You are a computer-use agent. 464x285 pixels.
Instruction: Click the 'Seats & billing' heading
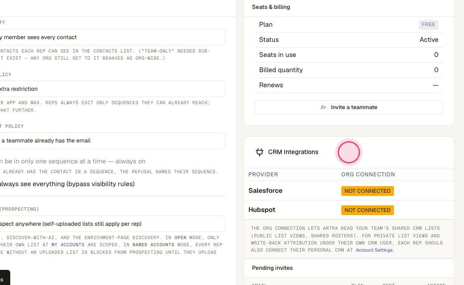(x=271, y=7)
